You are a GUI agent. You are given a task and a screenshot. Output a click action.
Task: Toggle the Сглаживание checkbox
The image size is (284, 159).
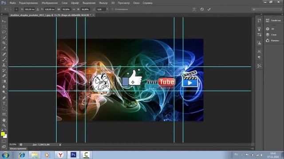(112, 9)
